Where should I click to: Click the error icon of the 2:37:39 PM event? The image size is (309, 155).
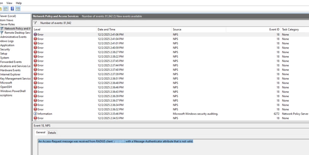click(x=35, y=74)
